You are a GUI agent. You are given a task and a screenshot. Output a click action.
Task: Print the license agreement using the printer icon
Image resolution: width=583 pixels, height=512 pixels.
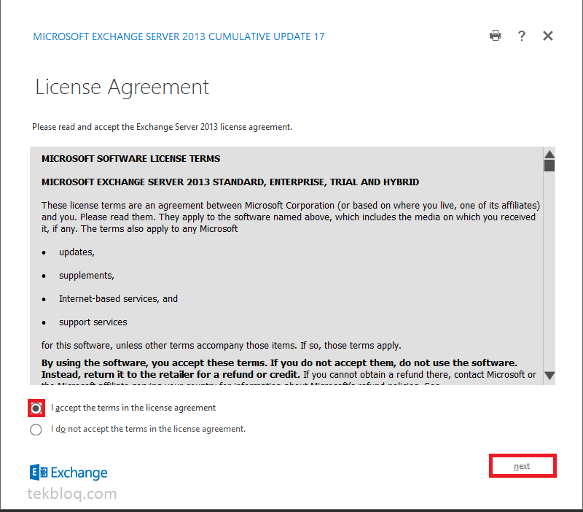pyautogui.click(x=495, y=36)
